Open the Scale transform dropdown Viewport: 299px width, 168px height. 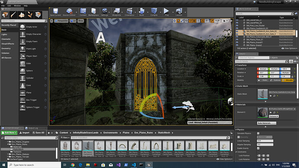pyautogui.click(x=240, y=76)
